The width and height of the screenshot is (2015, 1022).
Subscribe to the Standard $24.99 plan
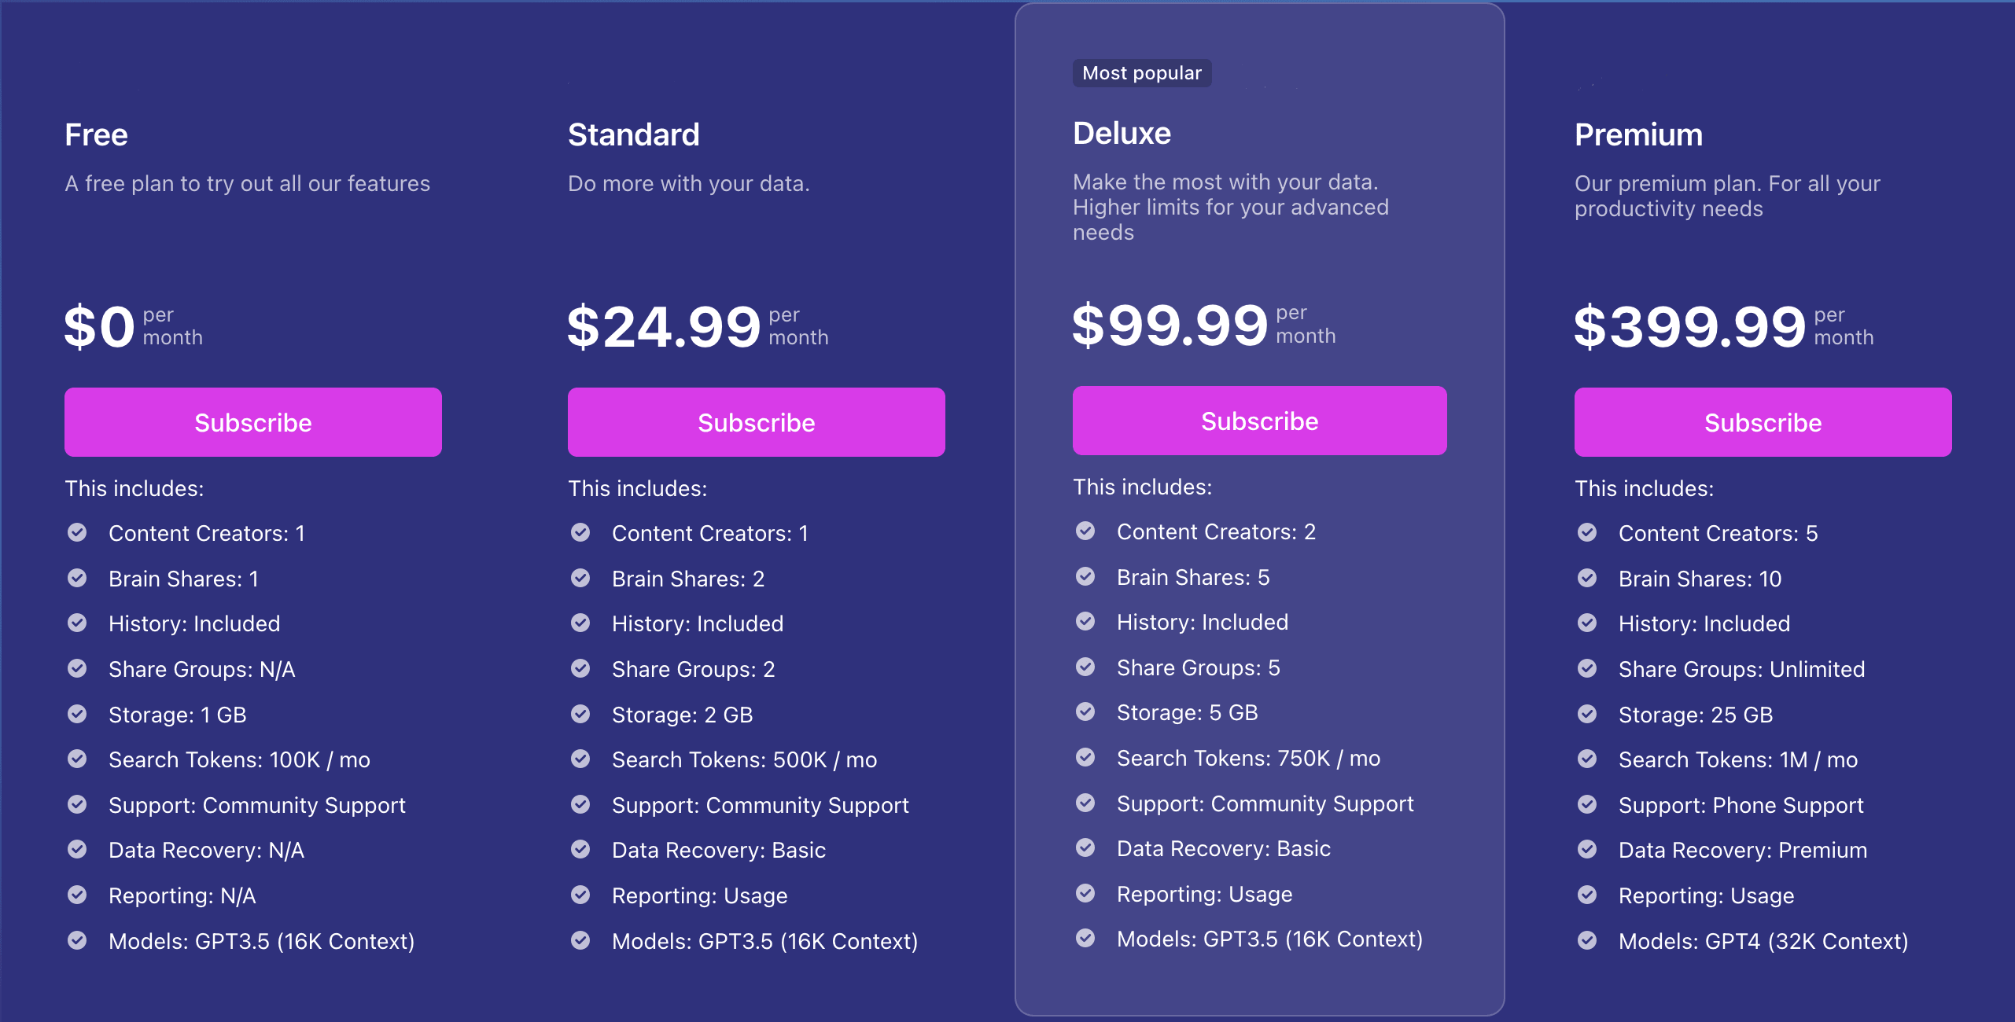click(756, 422)
